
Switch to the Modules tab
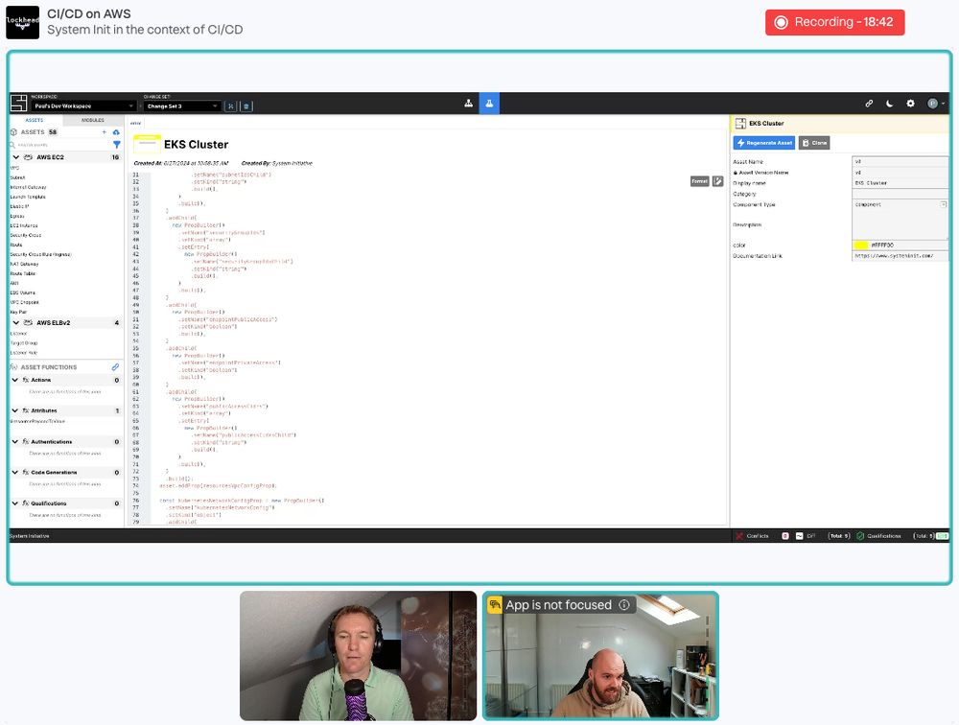(93, 120)
